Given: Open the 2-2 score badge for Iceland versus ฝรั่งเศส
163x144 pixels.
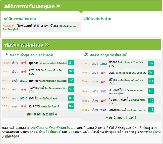Looking at the screenshot, I should pos(151,63).
